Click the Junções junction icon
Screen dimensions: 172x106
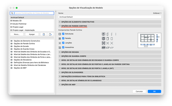[x=60, y=43]
